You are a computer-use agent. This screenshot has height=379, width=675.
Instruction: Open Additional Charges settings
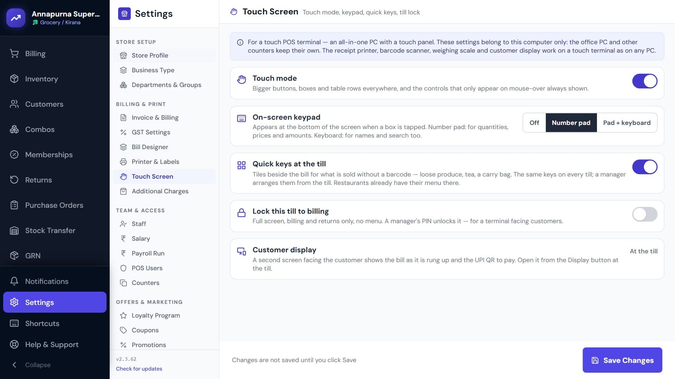tap(164, 191)
